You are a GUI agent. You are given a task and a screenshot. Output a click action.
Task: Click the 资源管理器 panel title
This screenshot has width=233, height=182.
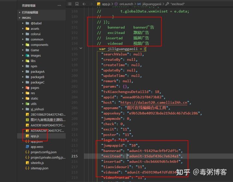[29, 5]
